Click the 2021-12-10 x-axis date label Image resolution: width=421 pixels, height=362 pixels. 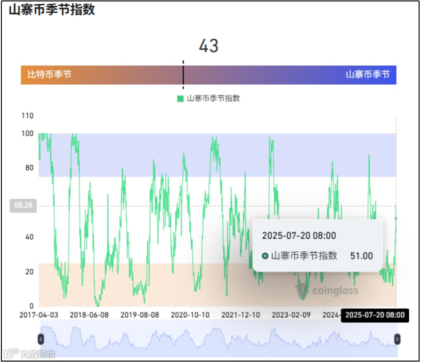tap(241, 315)
